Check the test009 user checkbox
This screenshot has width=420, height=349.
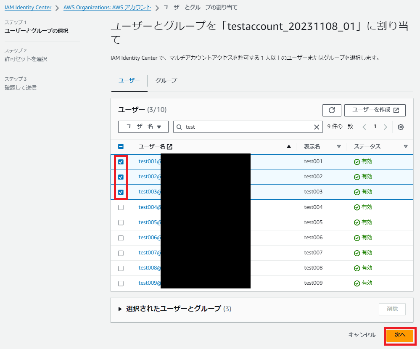click(x=121, y=283)
